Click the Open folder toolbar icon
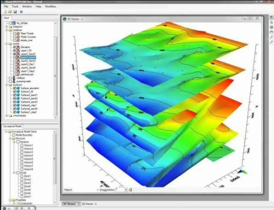 10,12
